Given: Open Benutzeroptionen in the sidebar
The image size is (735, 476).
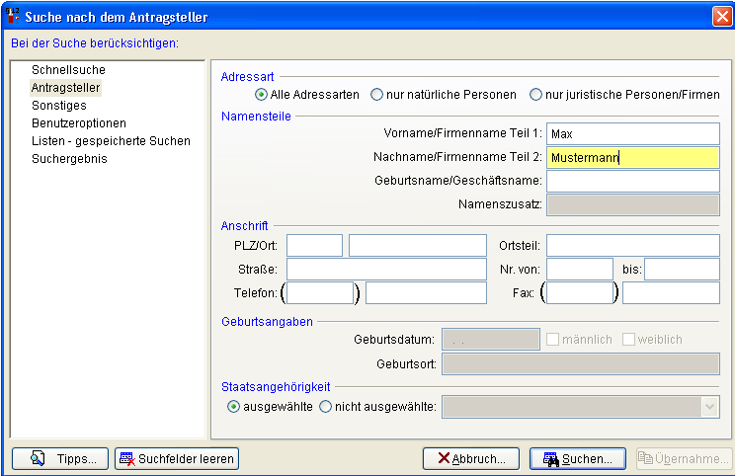Looking at the screenshot, I should pyautogui.click(x=79, y=123).
